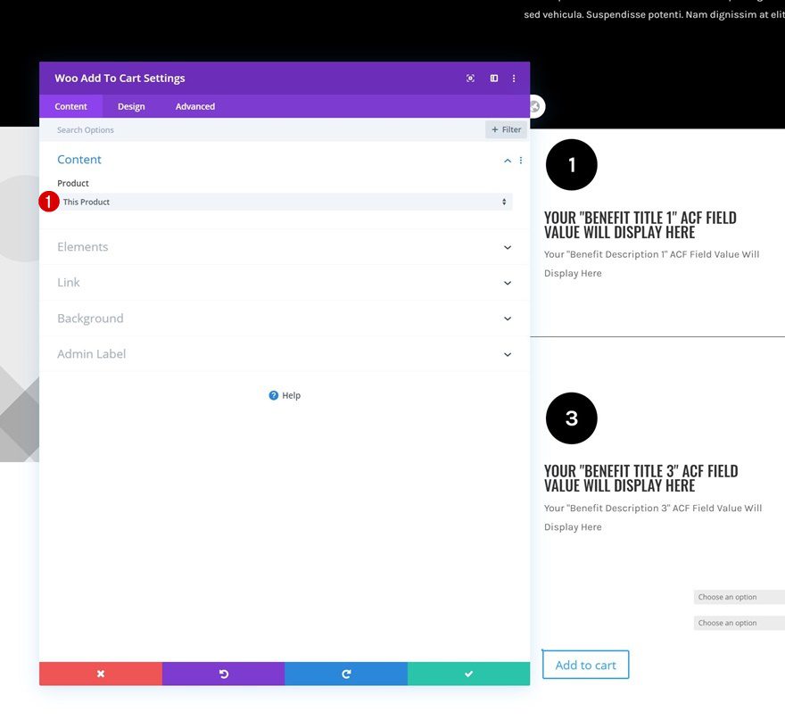785x728 pixels.
Task: Click the Filter button
Action: 506,129
